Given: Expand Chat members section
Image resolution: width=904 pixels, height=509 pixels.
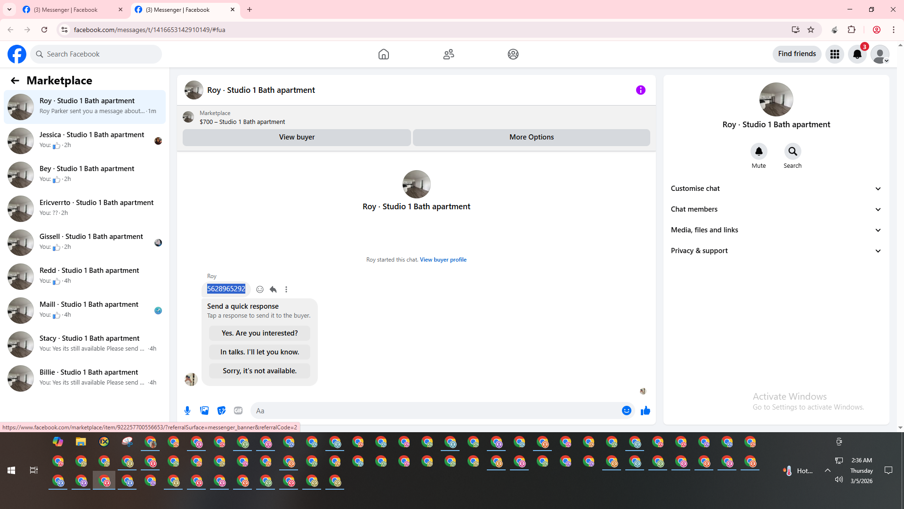Looking at the screenshot, I should [776, 209].
